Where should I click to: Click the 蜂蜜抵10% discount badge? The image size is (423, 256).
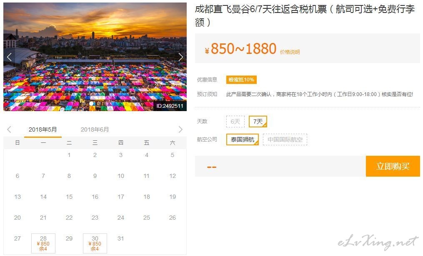coord(241,80)
